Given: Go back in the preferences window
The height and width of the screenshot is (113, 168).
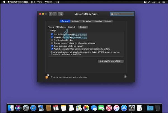Looking at the screenshot, I should coord(51,14).
